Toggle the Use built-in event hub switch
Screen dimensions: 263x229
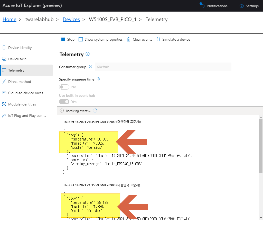point(64,102)
